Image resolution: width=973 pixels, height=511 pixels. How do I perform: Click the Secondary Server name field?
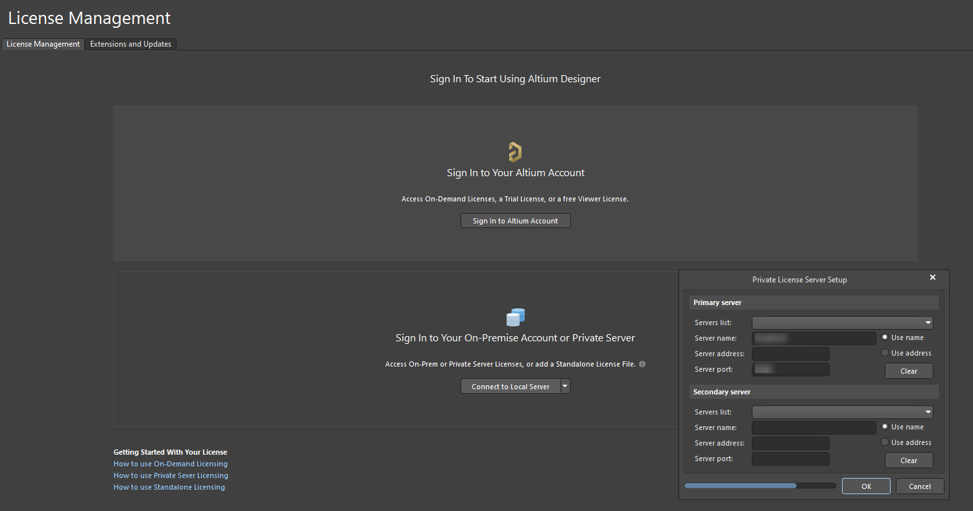[814, 427]
